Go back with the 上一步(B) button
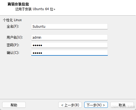The height and width of the screenshot is (110, 136). [x=70, y=105]
